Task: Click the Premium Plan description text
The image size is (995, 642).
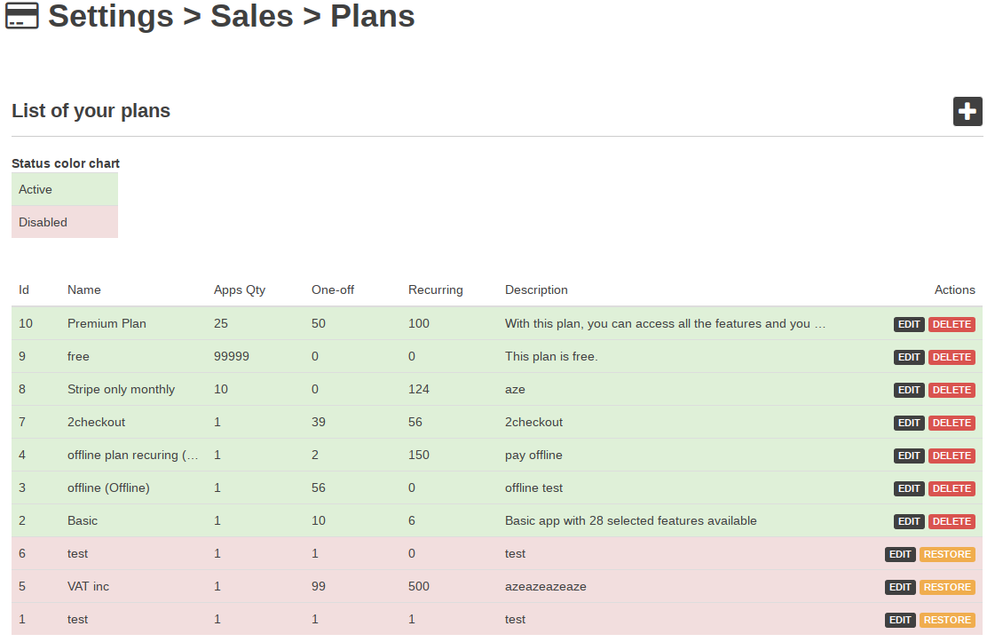Action: pos(665,323)
